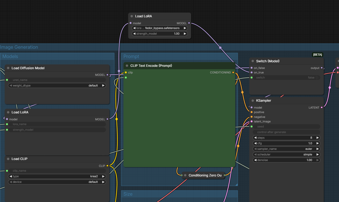Click the output port of Switch (Model)
Image resolution: width=339 pixels, height=202 pixels.
(x=322, y=68)
